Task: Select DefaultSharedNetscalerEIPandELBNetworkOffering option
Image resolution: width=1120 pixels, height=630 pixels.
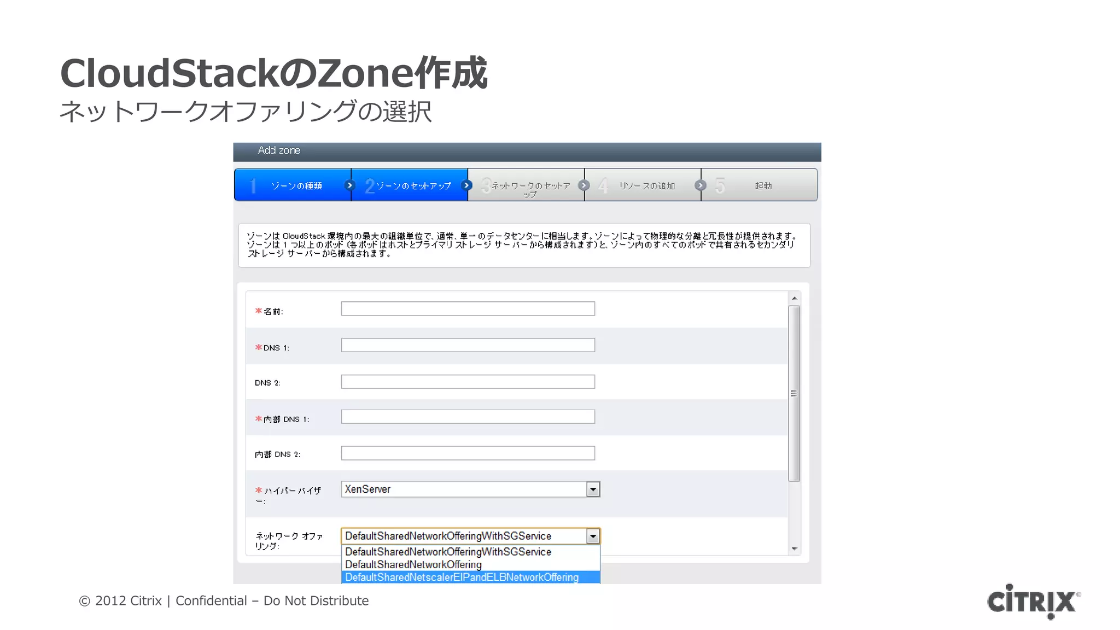Action: [x=462, y=577]
